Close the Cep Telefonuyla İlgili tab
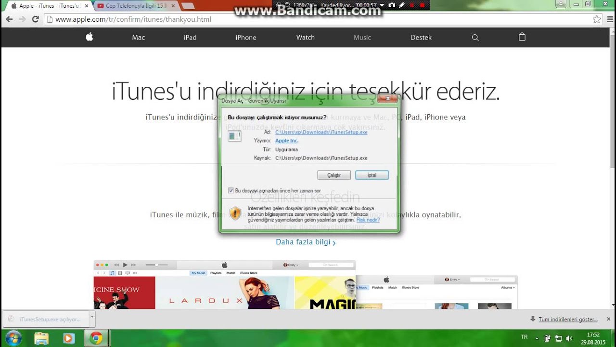This screenshot has height=347, width=616. (x=173, y=6)
